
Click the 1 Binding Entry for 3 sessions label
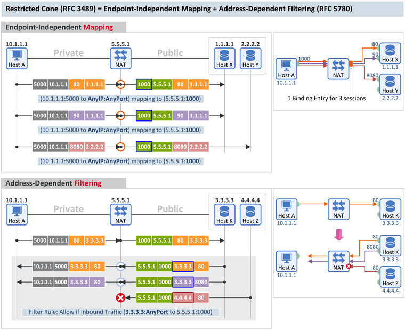coord(327,99)
